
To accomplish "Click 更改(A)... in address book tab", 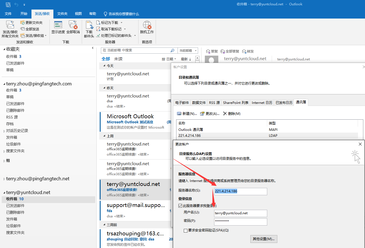I will pos(210,114).
